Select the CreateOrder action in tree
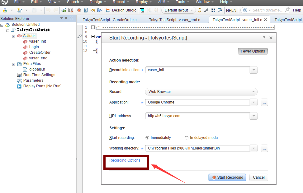303x193 pixels. (x=40, y=53)
